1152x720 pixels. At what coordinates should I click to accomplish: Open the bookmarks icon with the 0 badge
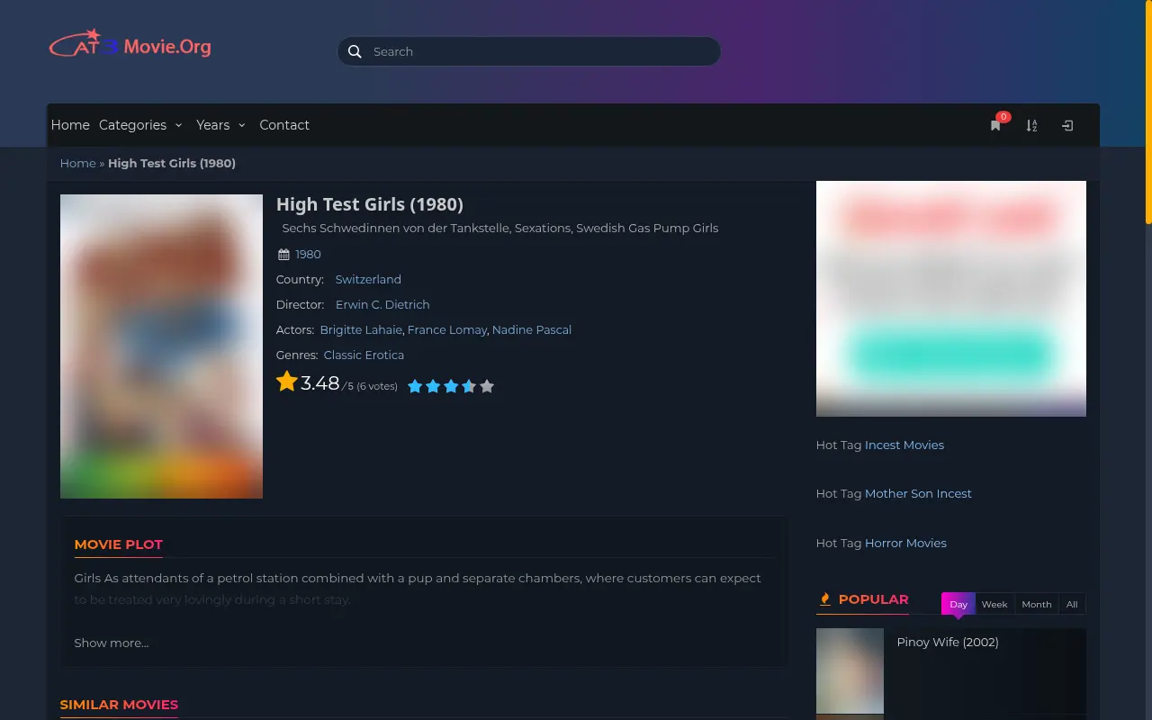(x=995, y=125)
